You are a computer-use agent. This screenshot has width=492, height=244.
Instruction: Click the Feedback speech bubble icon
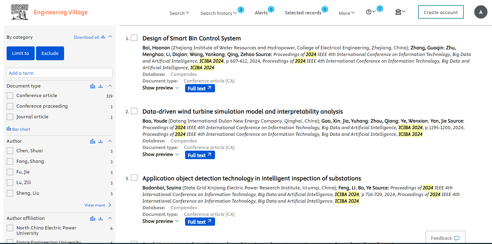[x=457, y=238]
